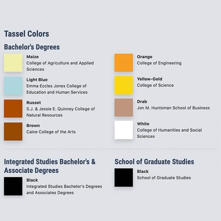Click the Maize label text
Image resolution: width=221 pixels, height=221 pixels.
32,57
